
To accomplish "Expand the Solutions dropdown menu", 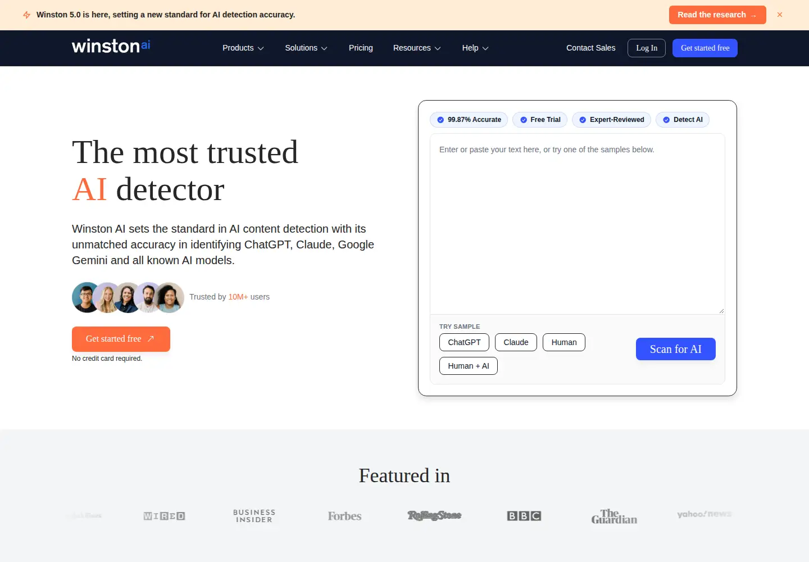I will 306,48.
